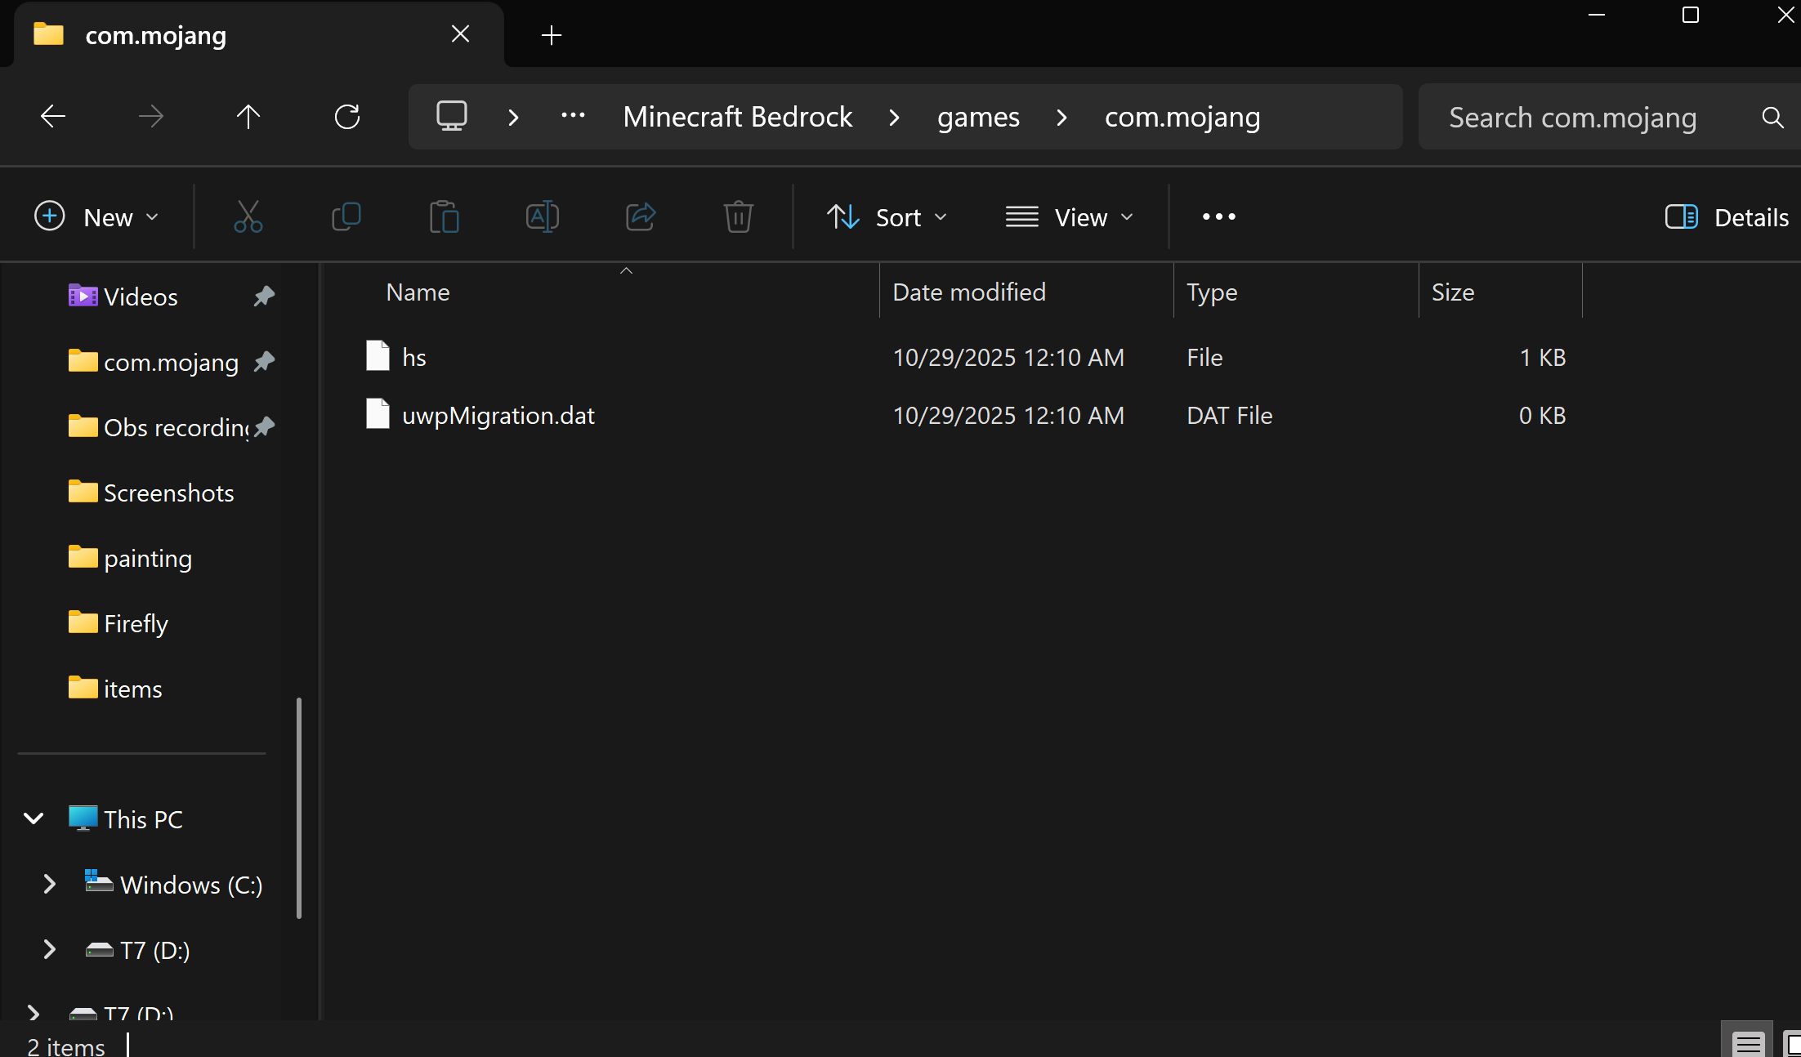Unpin com.mojang from Quick access
Screen dimensions: 1801x1057
tap(264, 362)
